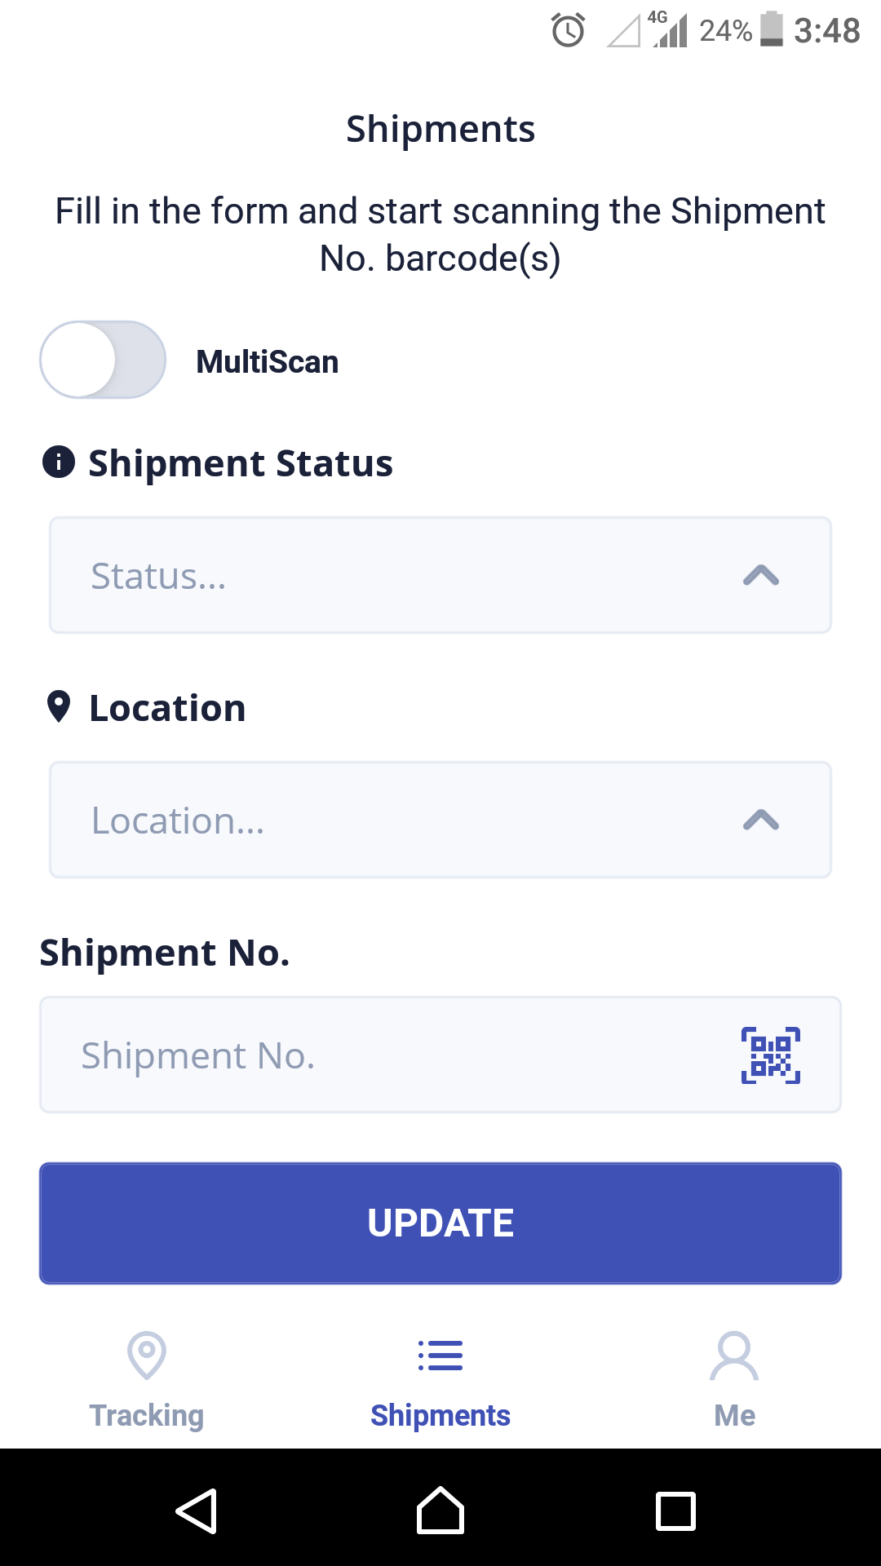Screen dimensions: 881x1566
Task: Tap the location pin icon near Location heading
Action: 59,706
